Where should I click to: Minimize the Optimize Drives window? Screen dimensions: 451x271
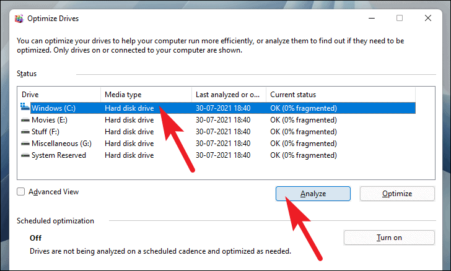coord(372,18)
